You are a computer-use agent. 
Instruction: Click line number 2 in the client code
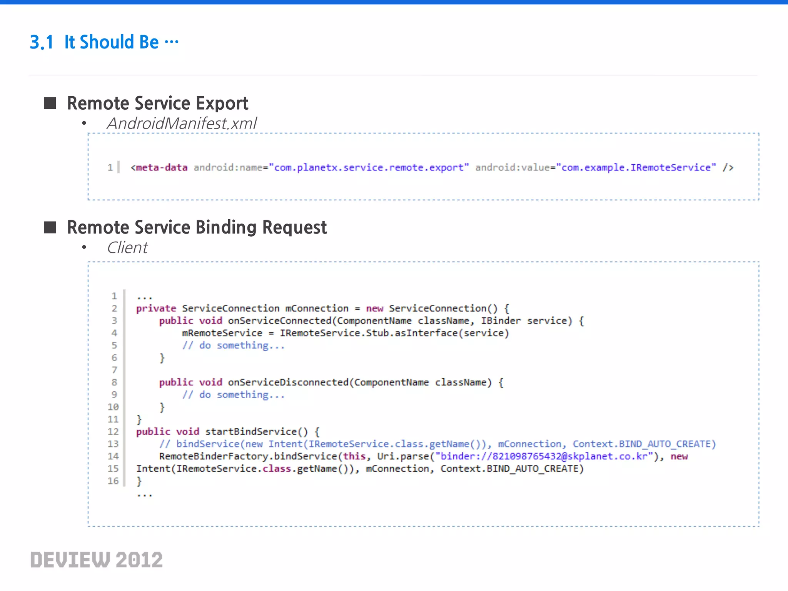(x=114, y=309)
